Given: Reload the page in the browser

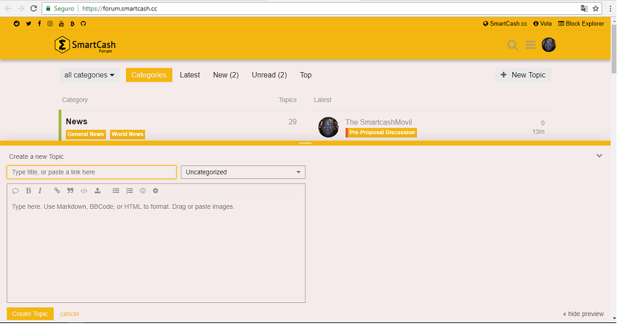Looking at the screenshot, I should 34,8.
